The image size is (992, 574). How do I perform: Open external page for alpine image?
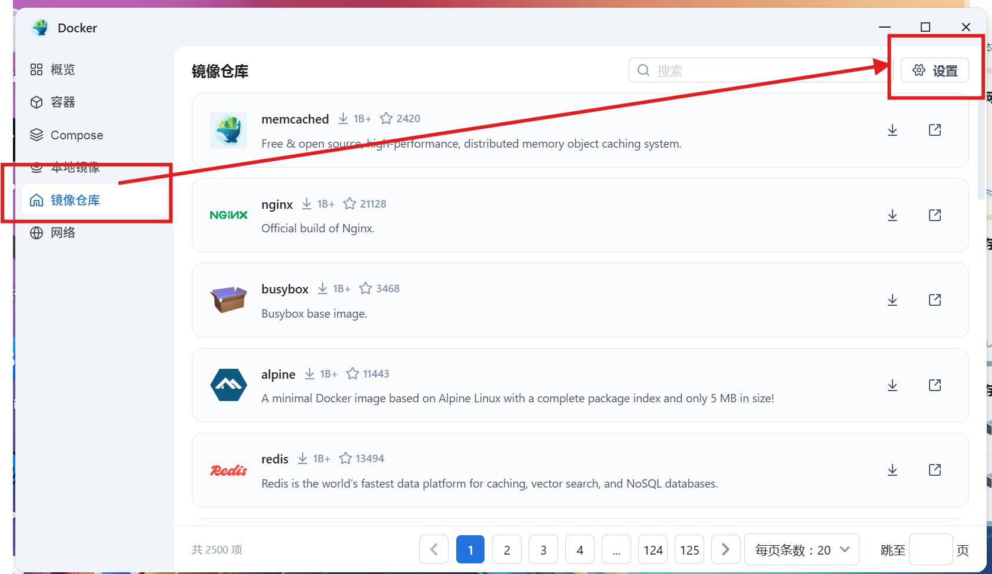(x=934, y=385)
